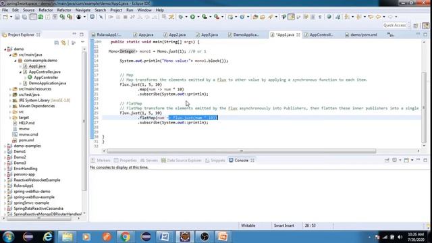Run the program with green play icon
Screen dimensions: 432x243
pyautogui.click(x=192, y=17)
